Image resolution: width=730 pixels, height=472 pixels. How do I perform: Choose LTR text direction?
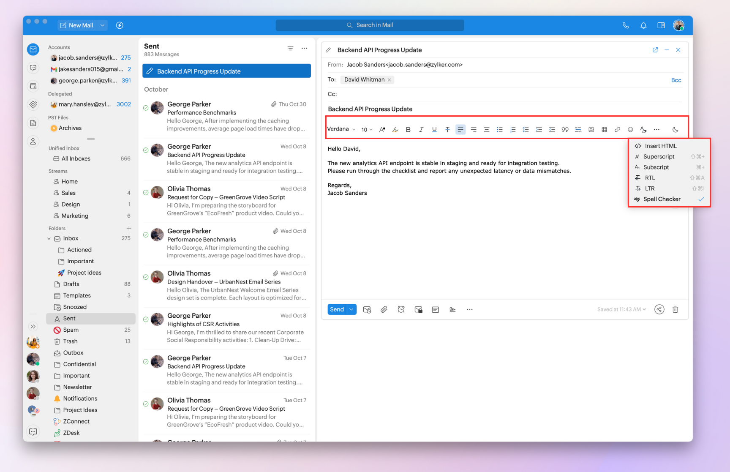[669, 189]
